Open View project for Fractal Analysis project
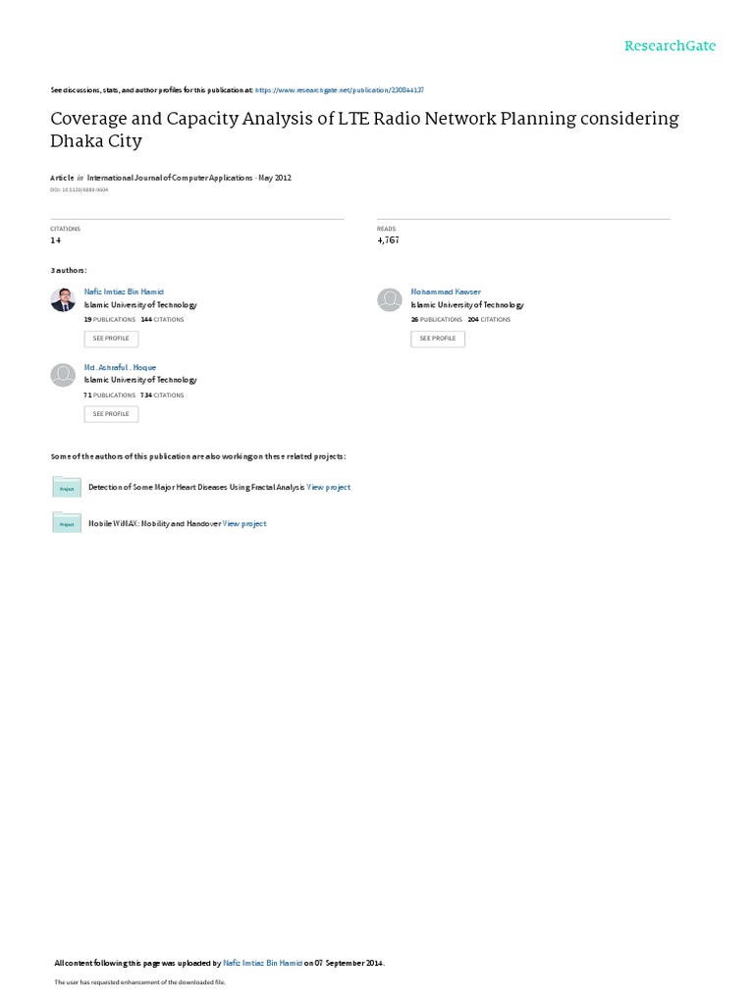Screen dimensions: 754x1005 click(x=328, y=487)
